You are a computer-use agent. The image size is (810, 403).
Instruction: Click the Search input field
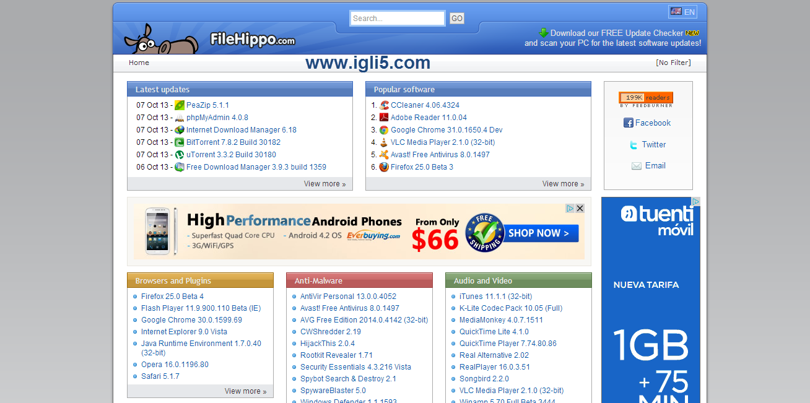(x=397, y=19)
